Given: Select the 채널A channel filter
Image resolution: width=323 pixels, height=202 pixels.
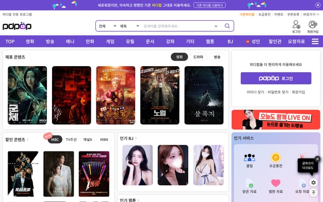Looking at the screenshot, I should click(x=87, y=139).
